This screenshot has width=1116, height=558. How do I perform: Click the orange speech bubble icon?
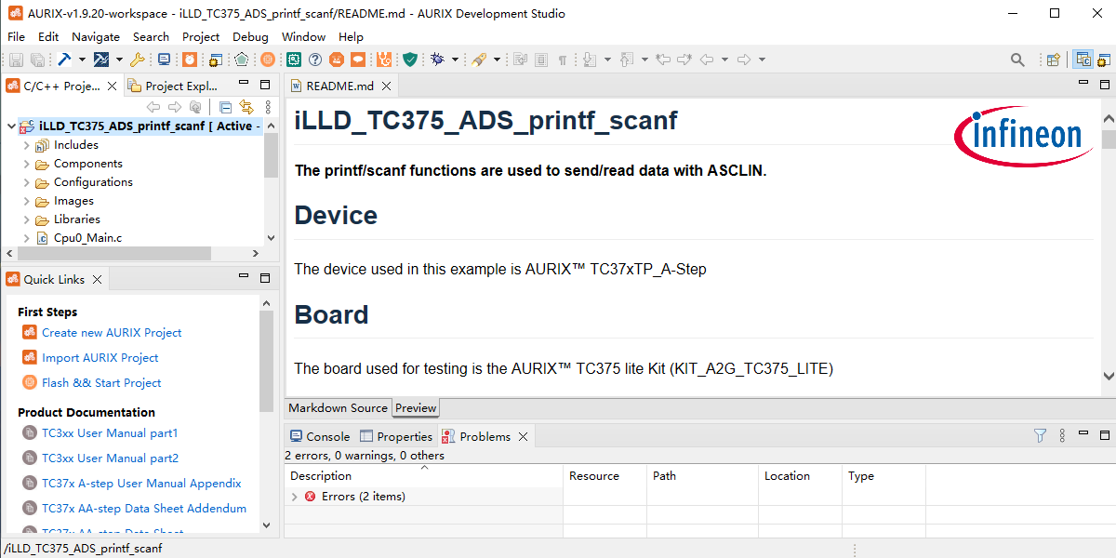(358, 60)
